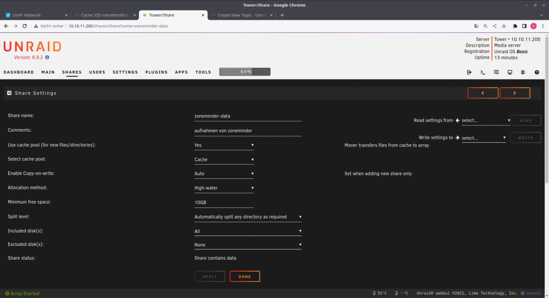Click the translate page icon
Screen dimensions: 549x298
[x=476, y=26]
